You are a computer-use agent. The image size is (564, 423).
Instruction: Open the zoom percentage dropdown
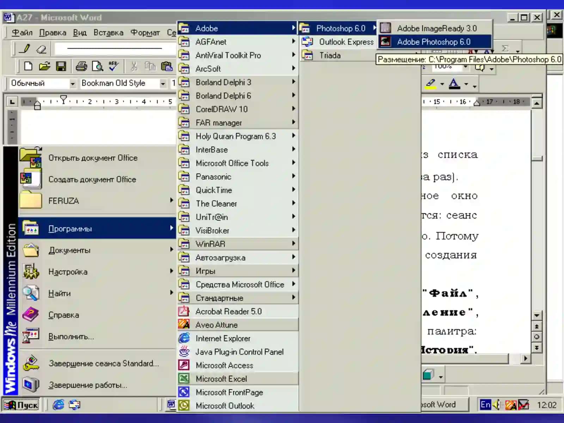pyautogui.click(x=465, y=66)
